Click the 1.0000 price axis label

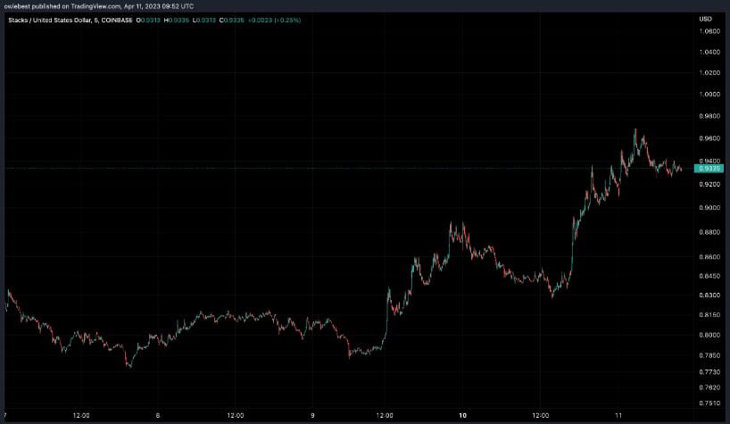pyautogui.click(x=709, y=95)
